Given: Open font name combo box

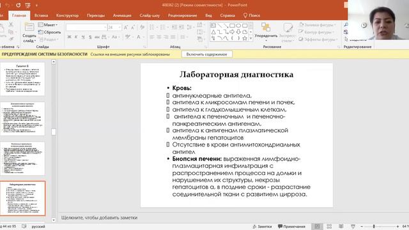Looking at the screenshot, I should [86, 27].
